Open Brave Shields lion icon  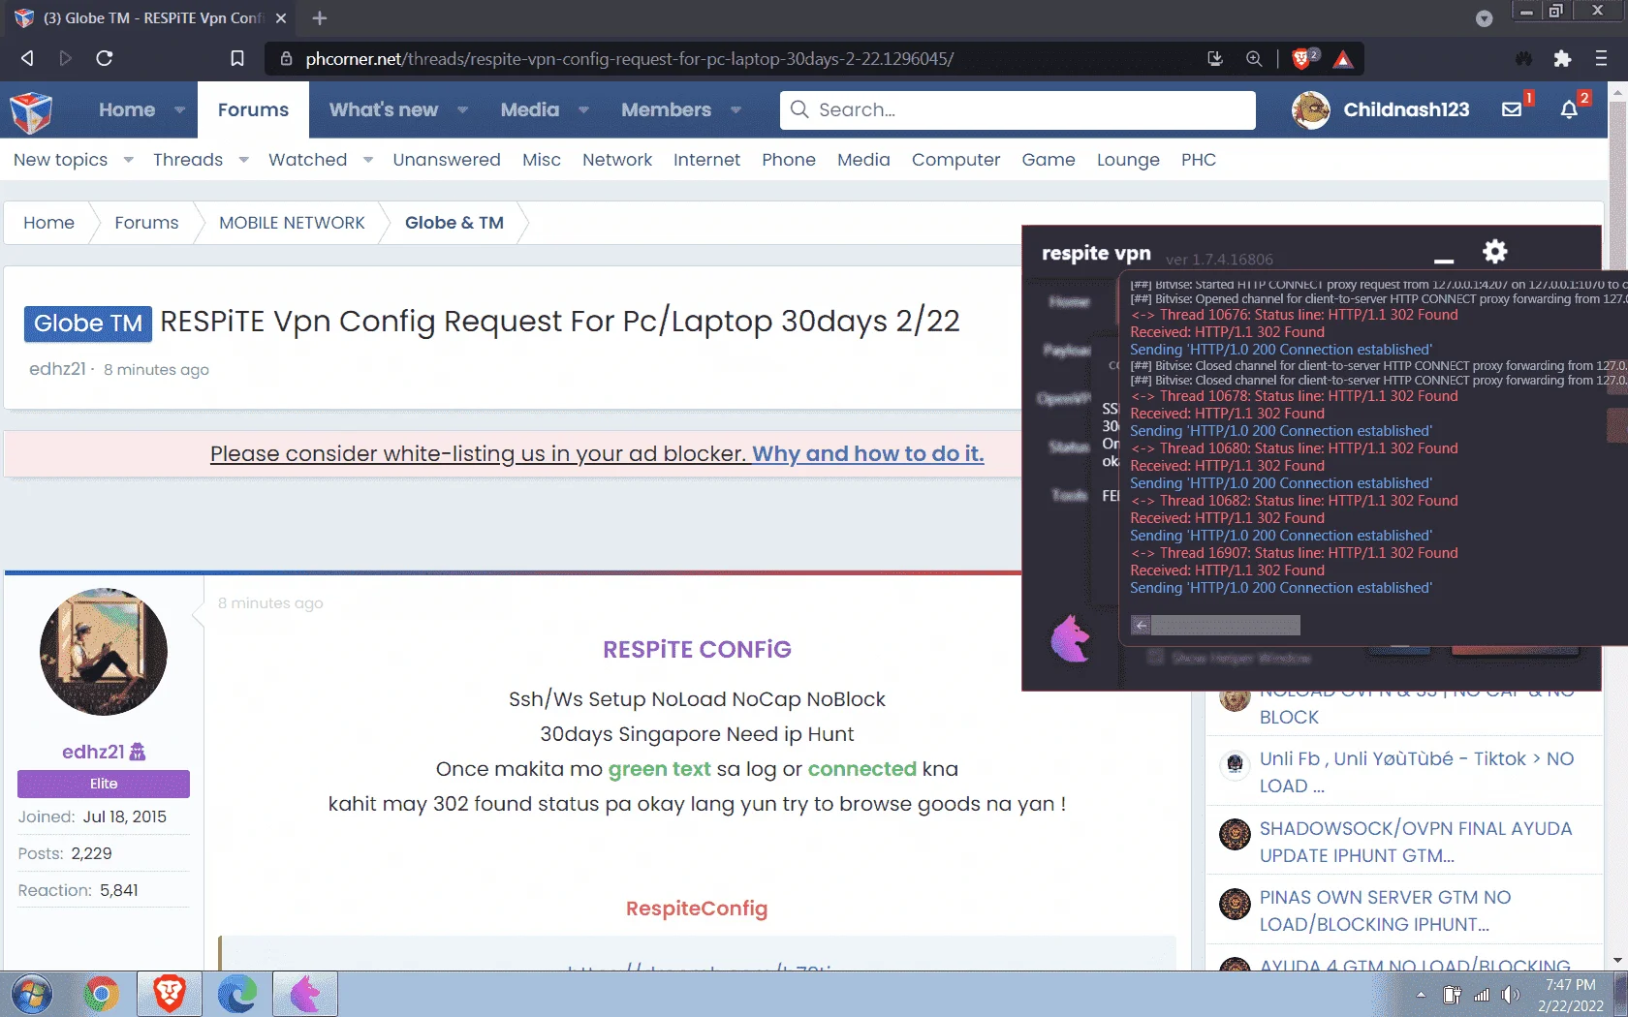point(1302,59)
